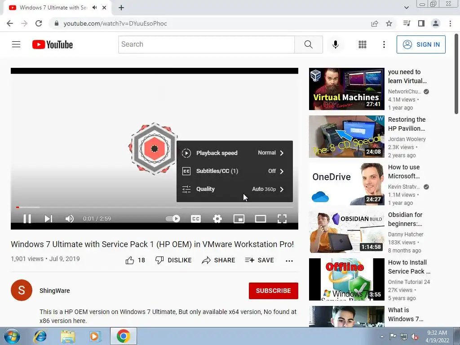The height and width of the screenshot is (345, 460).
Task: Click SHARE below the video
Action: (x=219, y=260)
